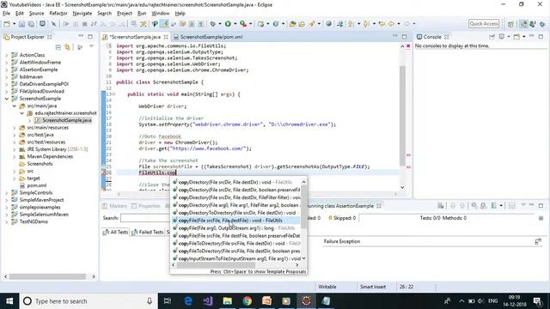Open the Debug button dropdown arrow
This screenshot has height=309, width=550.
[220, 24]
